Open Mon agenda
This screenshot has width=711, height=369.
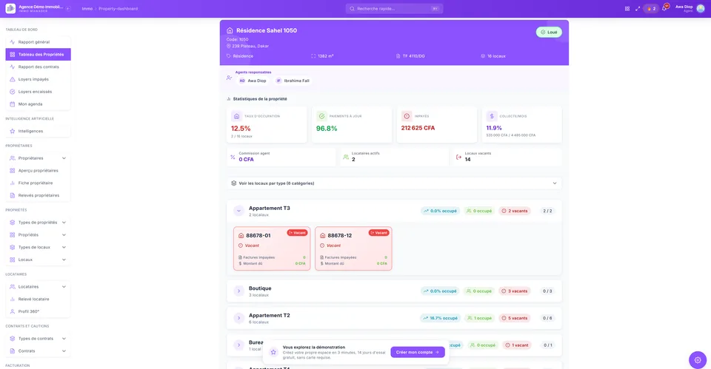pyautogui.click(x=38, y=104)
